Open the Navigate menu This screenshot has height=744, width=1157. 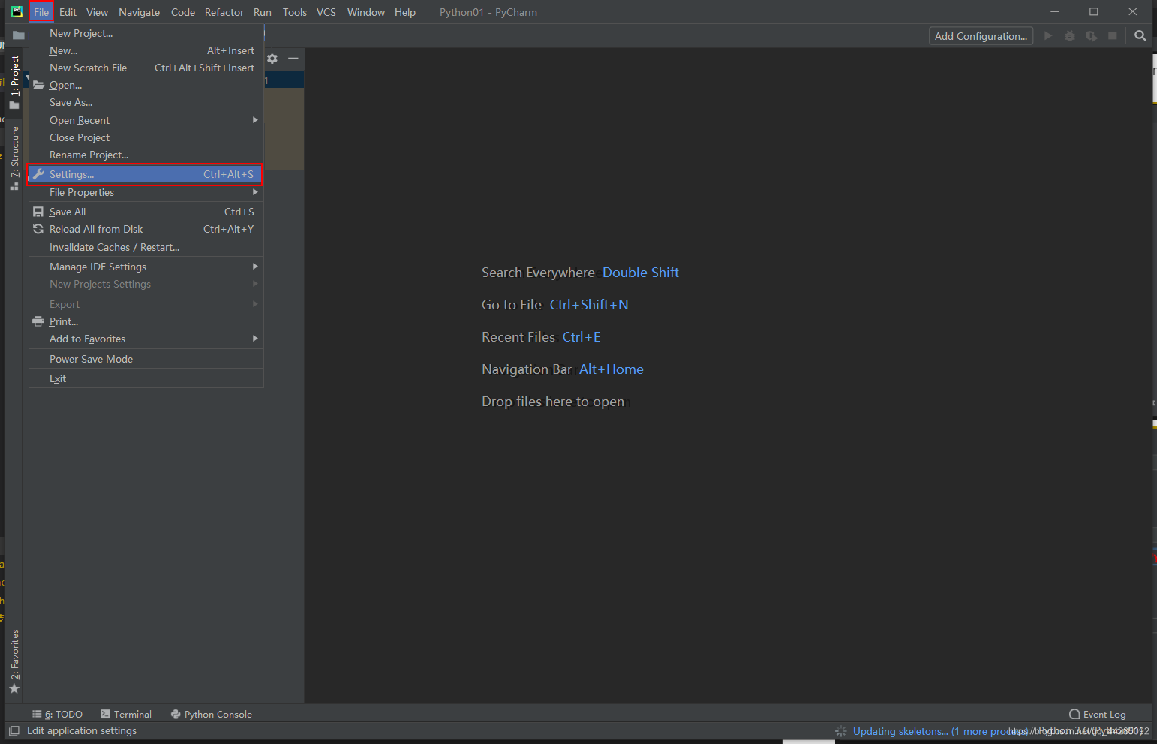click(139, 12)
